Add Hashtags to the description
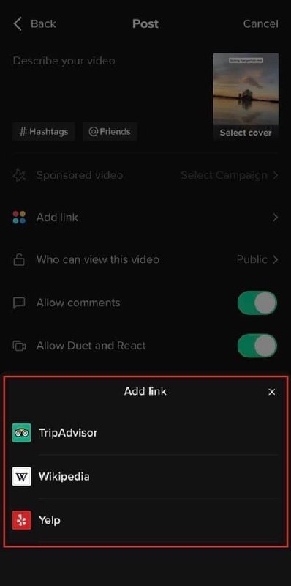Image resolution: width=291 pixels, height=586 pixels. [x=44, y=132]
